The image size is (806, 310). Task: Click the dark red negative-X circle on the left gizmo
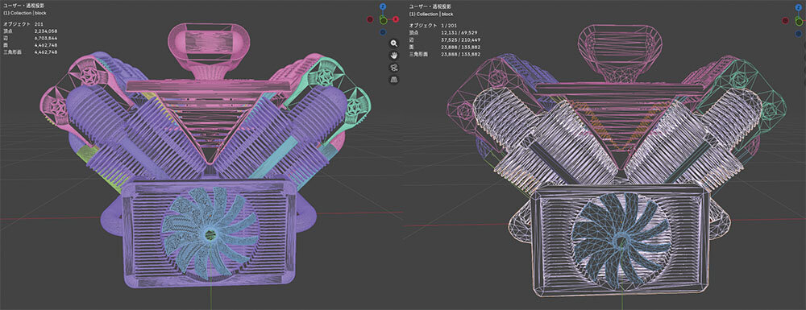click(370, 19)
